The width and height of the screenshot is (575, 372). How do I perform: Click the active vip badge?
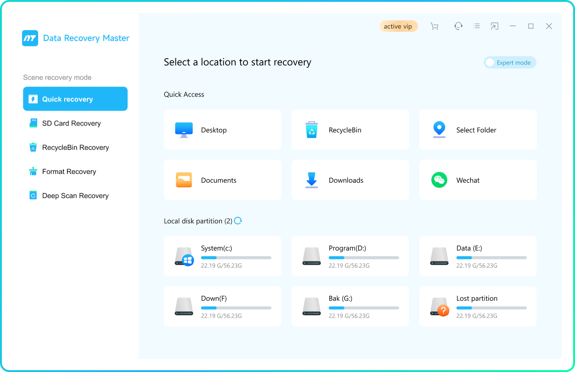pyautogui.click(x=399, y=27)
